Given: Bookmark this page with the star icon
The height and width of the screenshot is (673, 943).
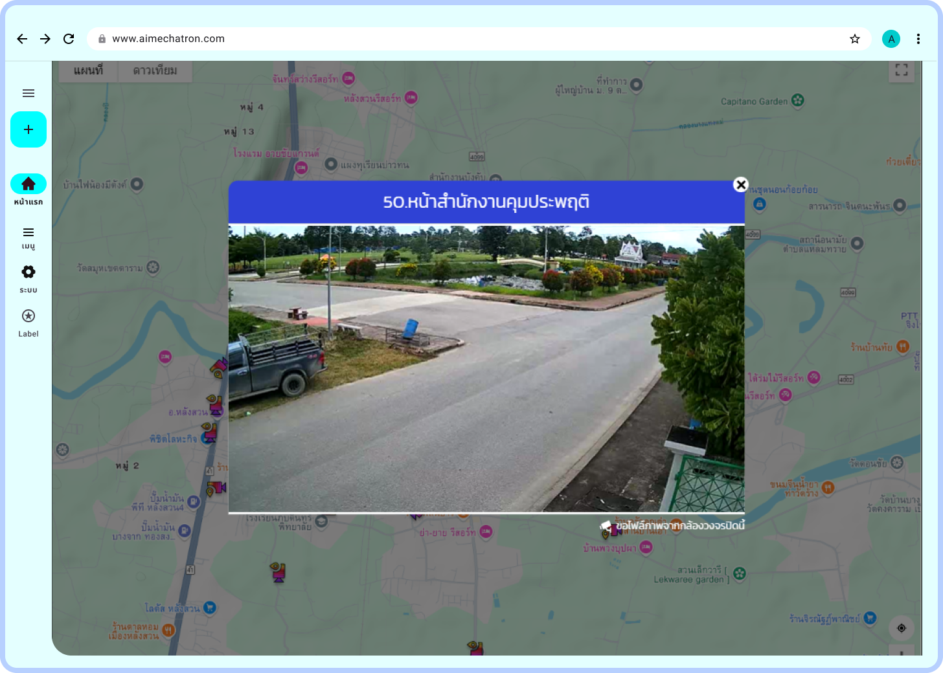Looking at the screenshot, I should [x=855, y=39].
